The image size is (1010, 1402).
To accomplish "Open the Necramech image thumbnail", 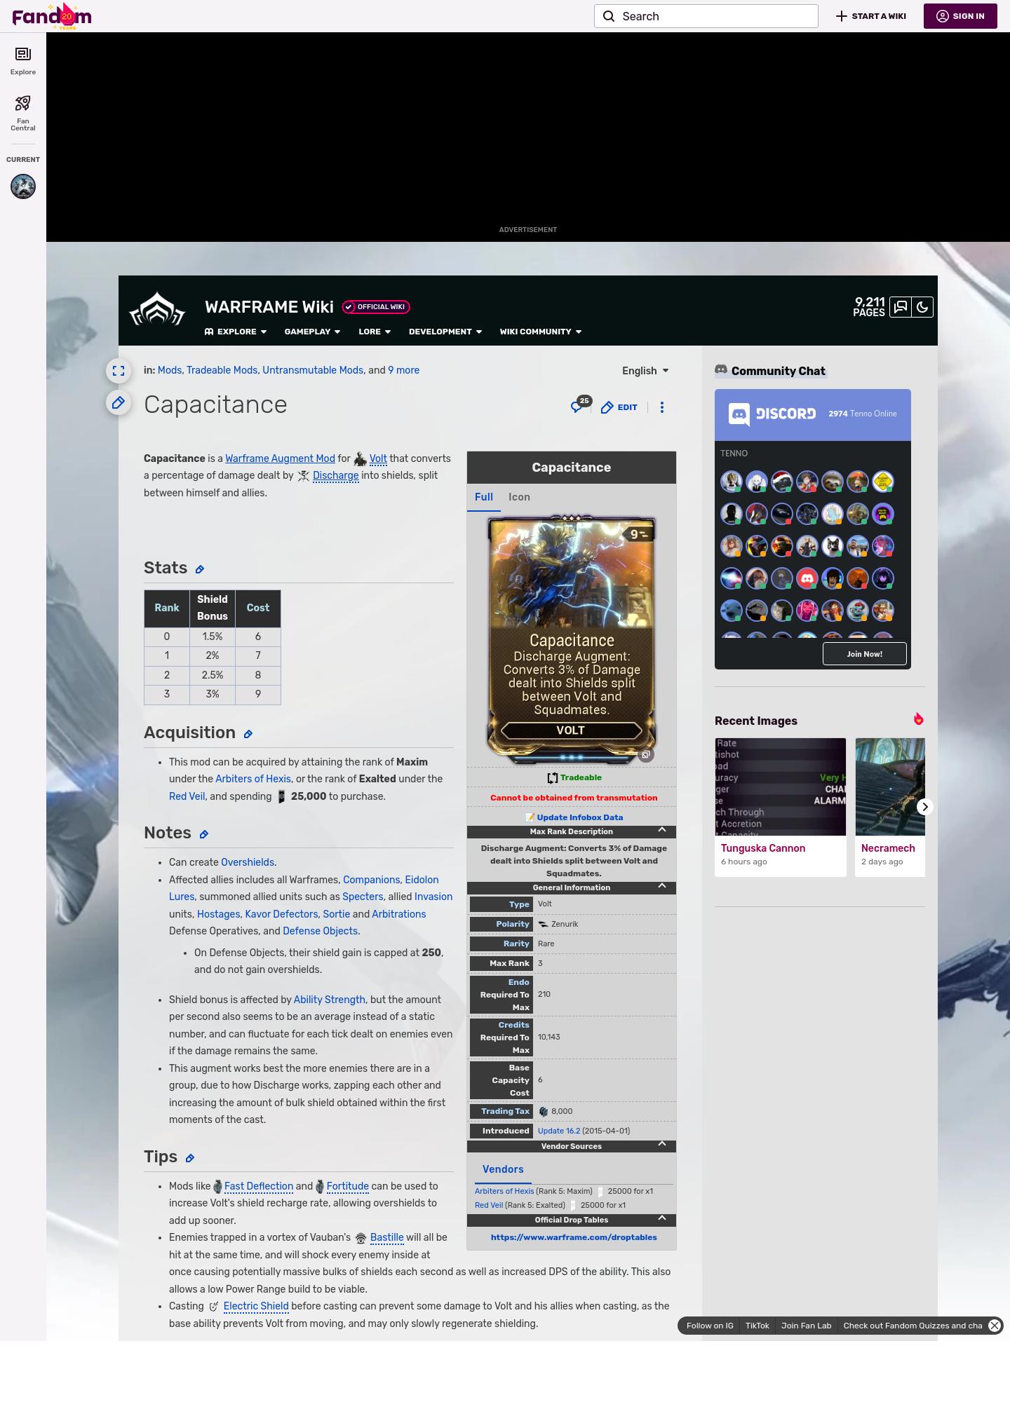I will [x=890, y=787].
